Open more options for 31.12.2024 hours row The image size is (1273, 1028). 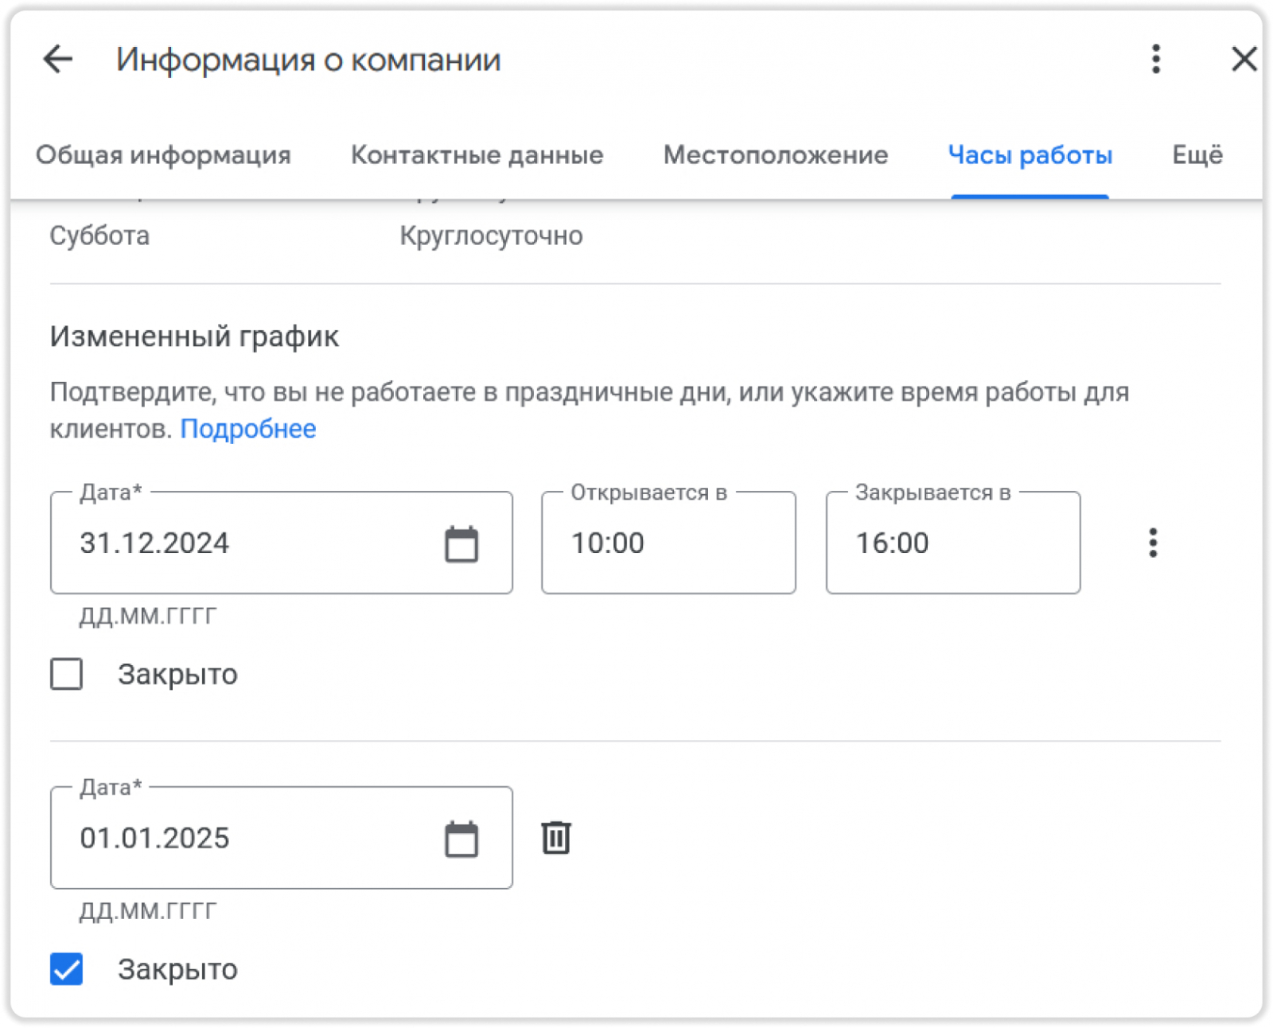[1153, 543]
